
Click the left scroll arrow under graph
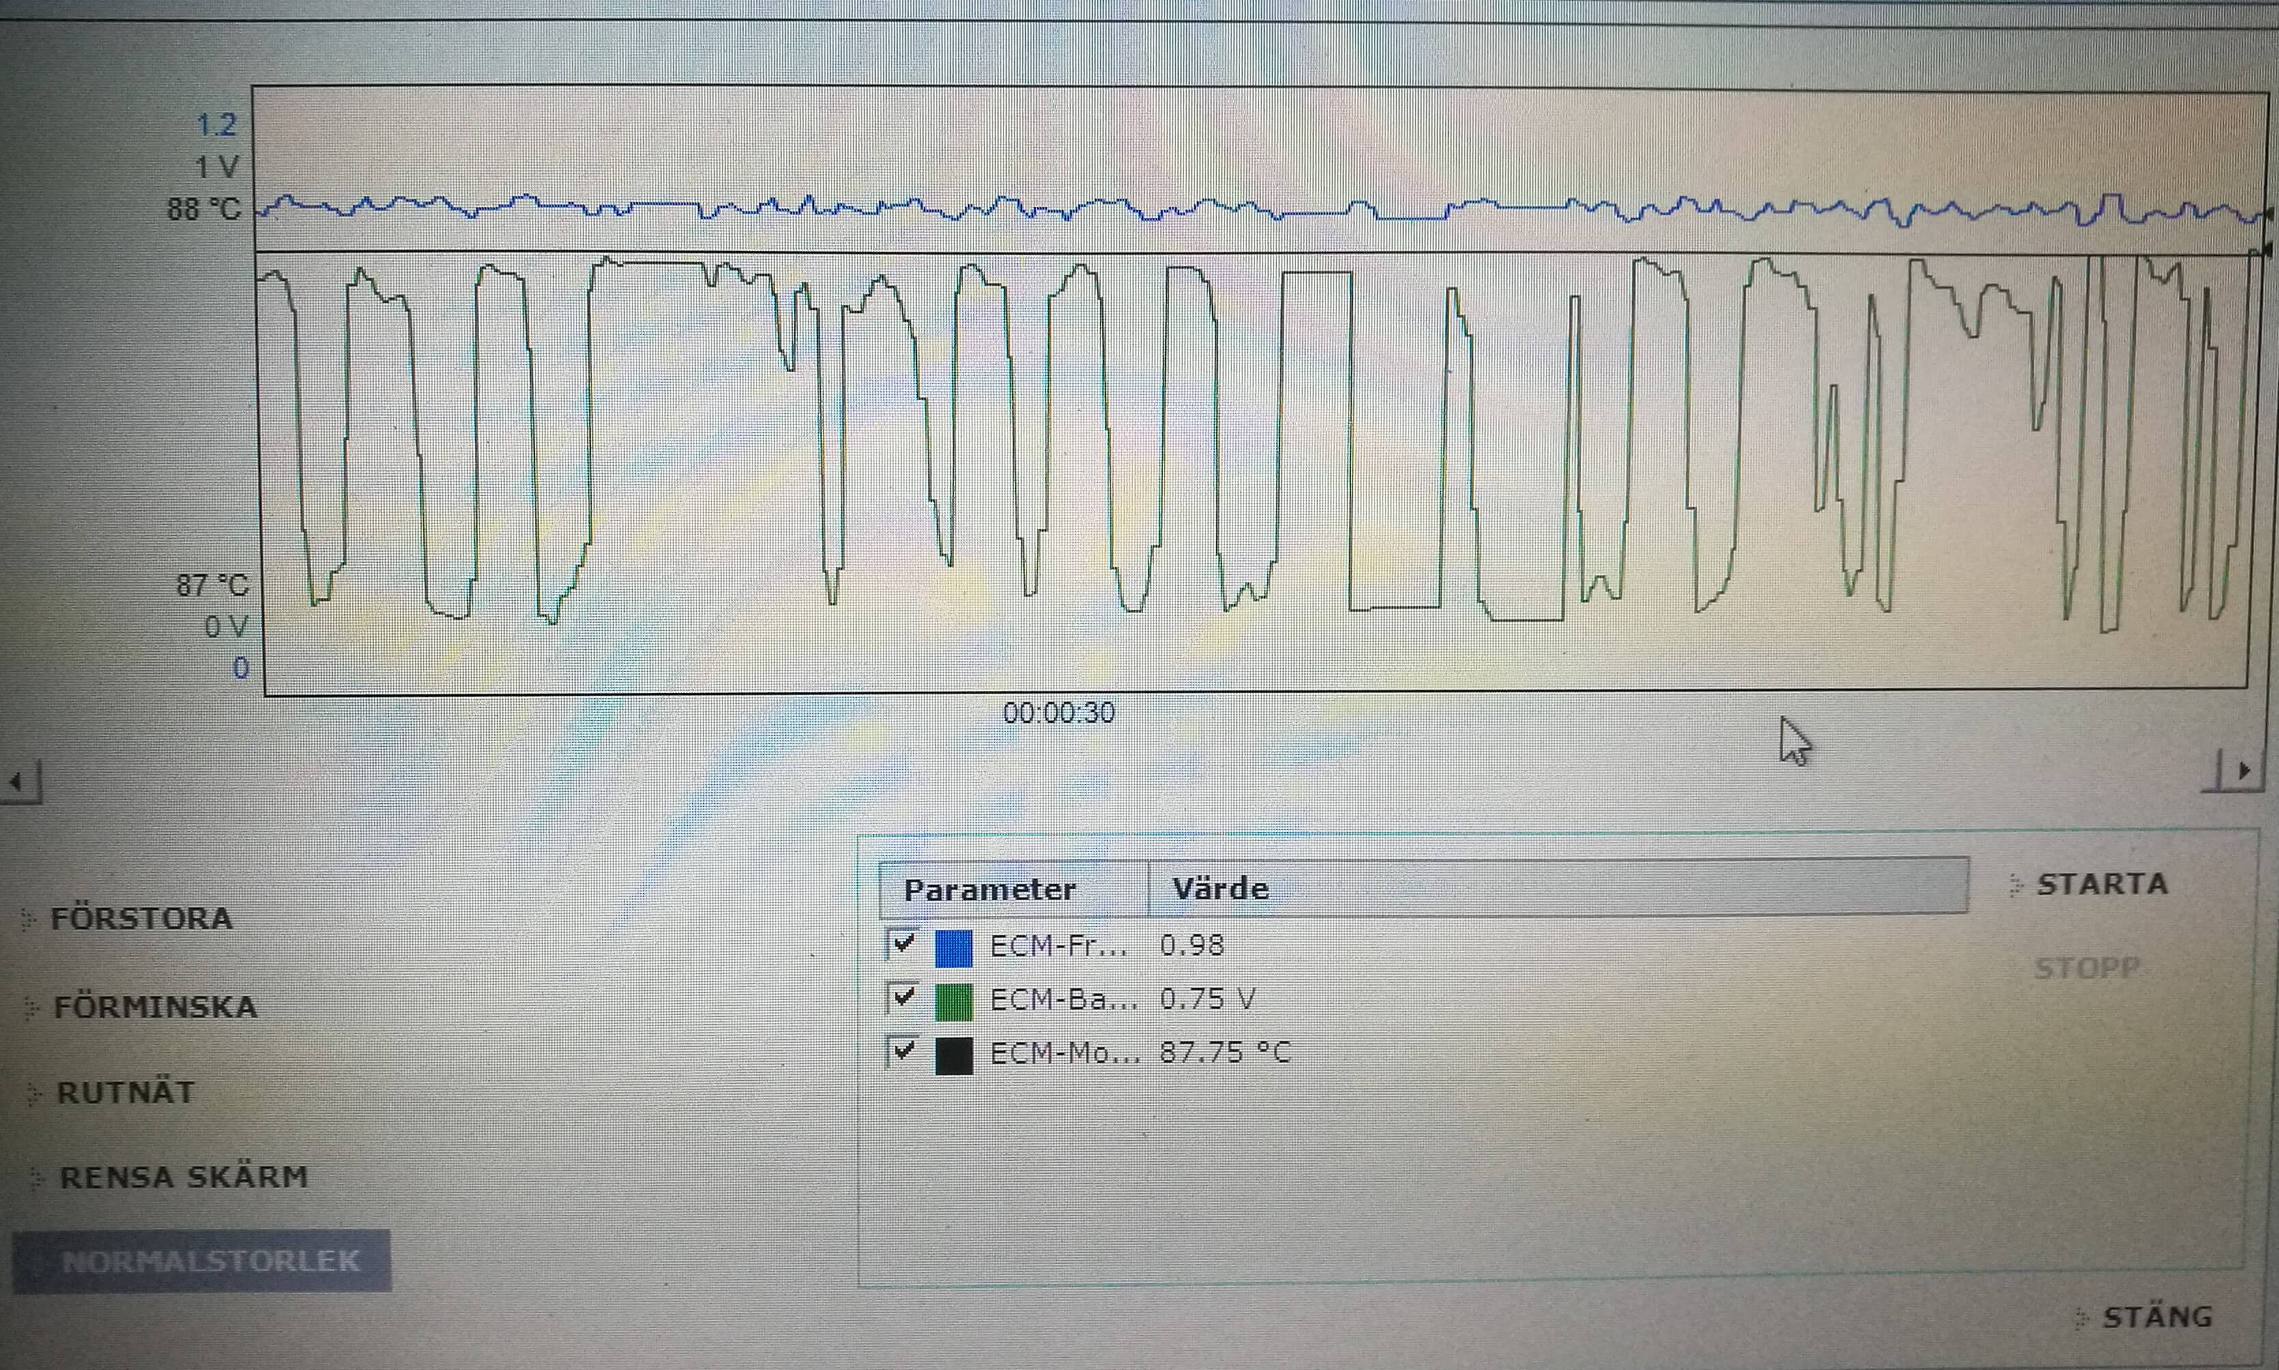click(16, 783)
